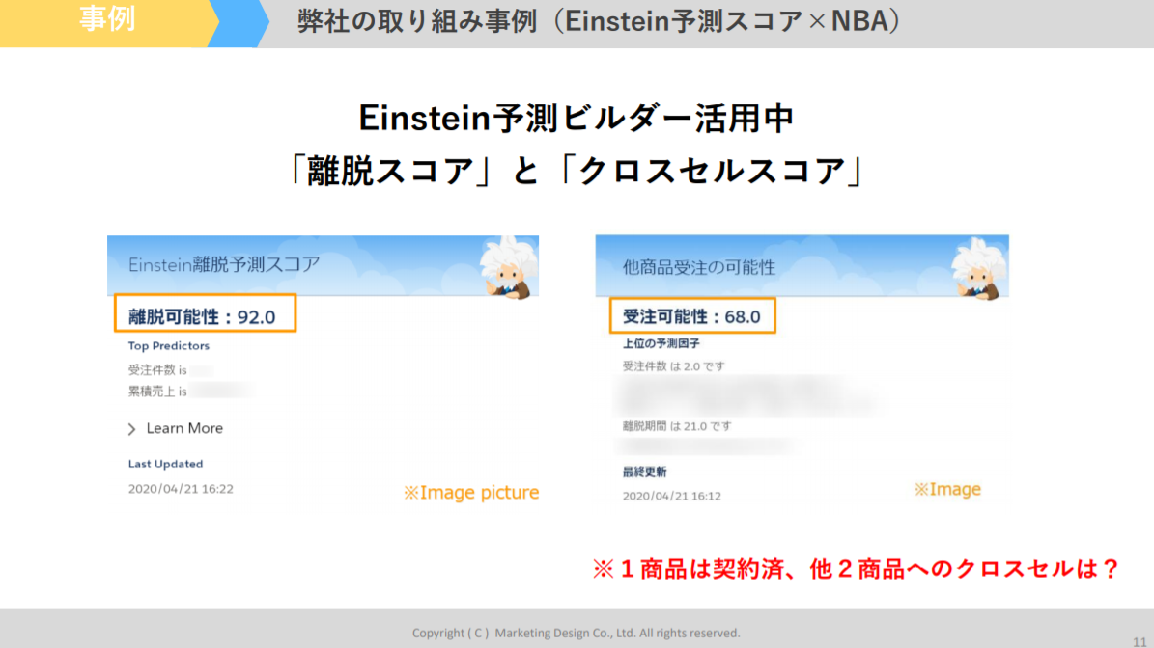Click the Top Predictors label

(x=169, y=346)
